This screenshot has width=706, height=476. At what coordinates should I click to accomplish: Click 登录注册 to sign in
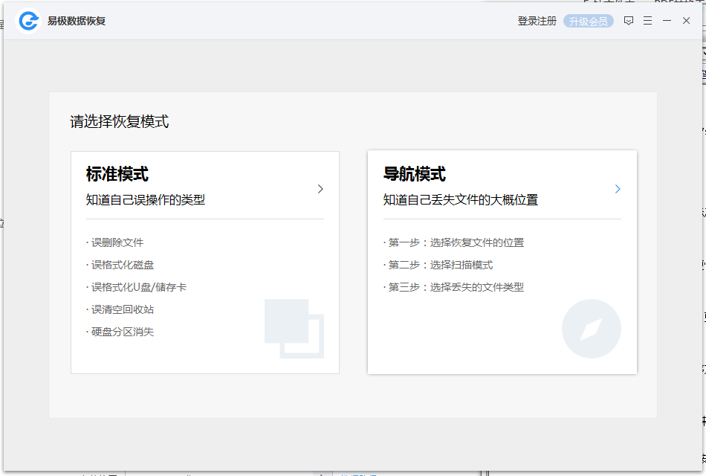[x=536, y=21]
